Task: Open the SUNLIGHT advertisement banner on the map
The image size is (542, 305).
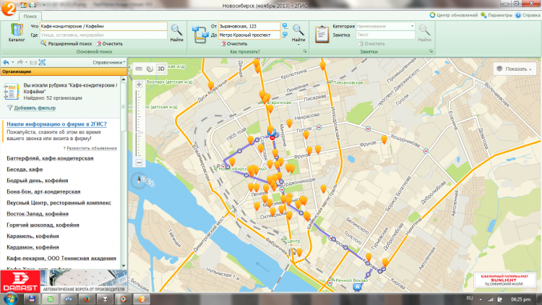Action: click(504, 280)
